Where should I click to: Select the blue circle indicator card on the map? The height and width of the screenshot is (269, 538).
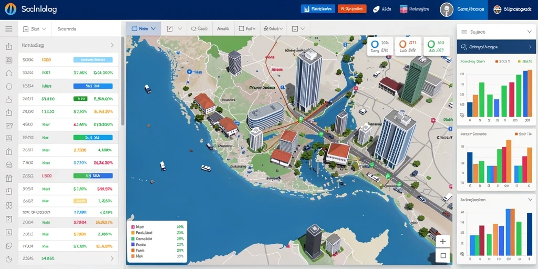tap(380, 46)
